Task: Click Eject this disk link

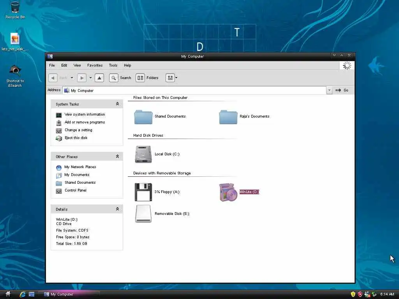Action: pyautogui.click(x=76, y=138)
